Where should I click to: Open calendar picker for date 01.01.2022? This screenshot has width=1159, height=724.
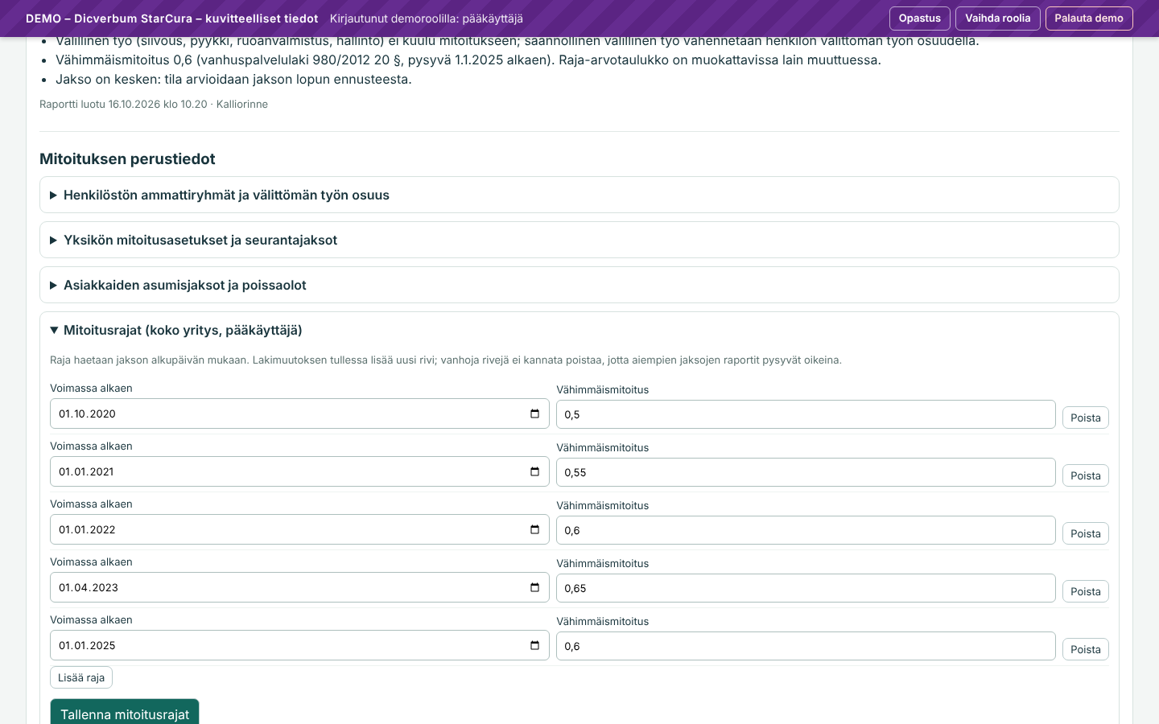pos(534,529)
